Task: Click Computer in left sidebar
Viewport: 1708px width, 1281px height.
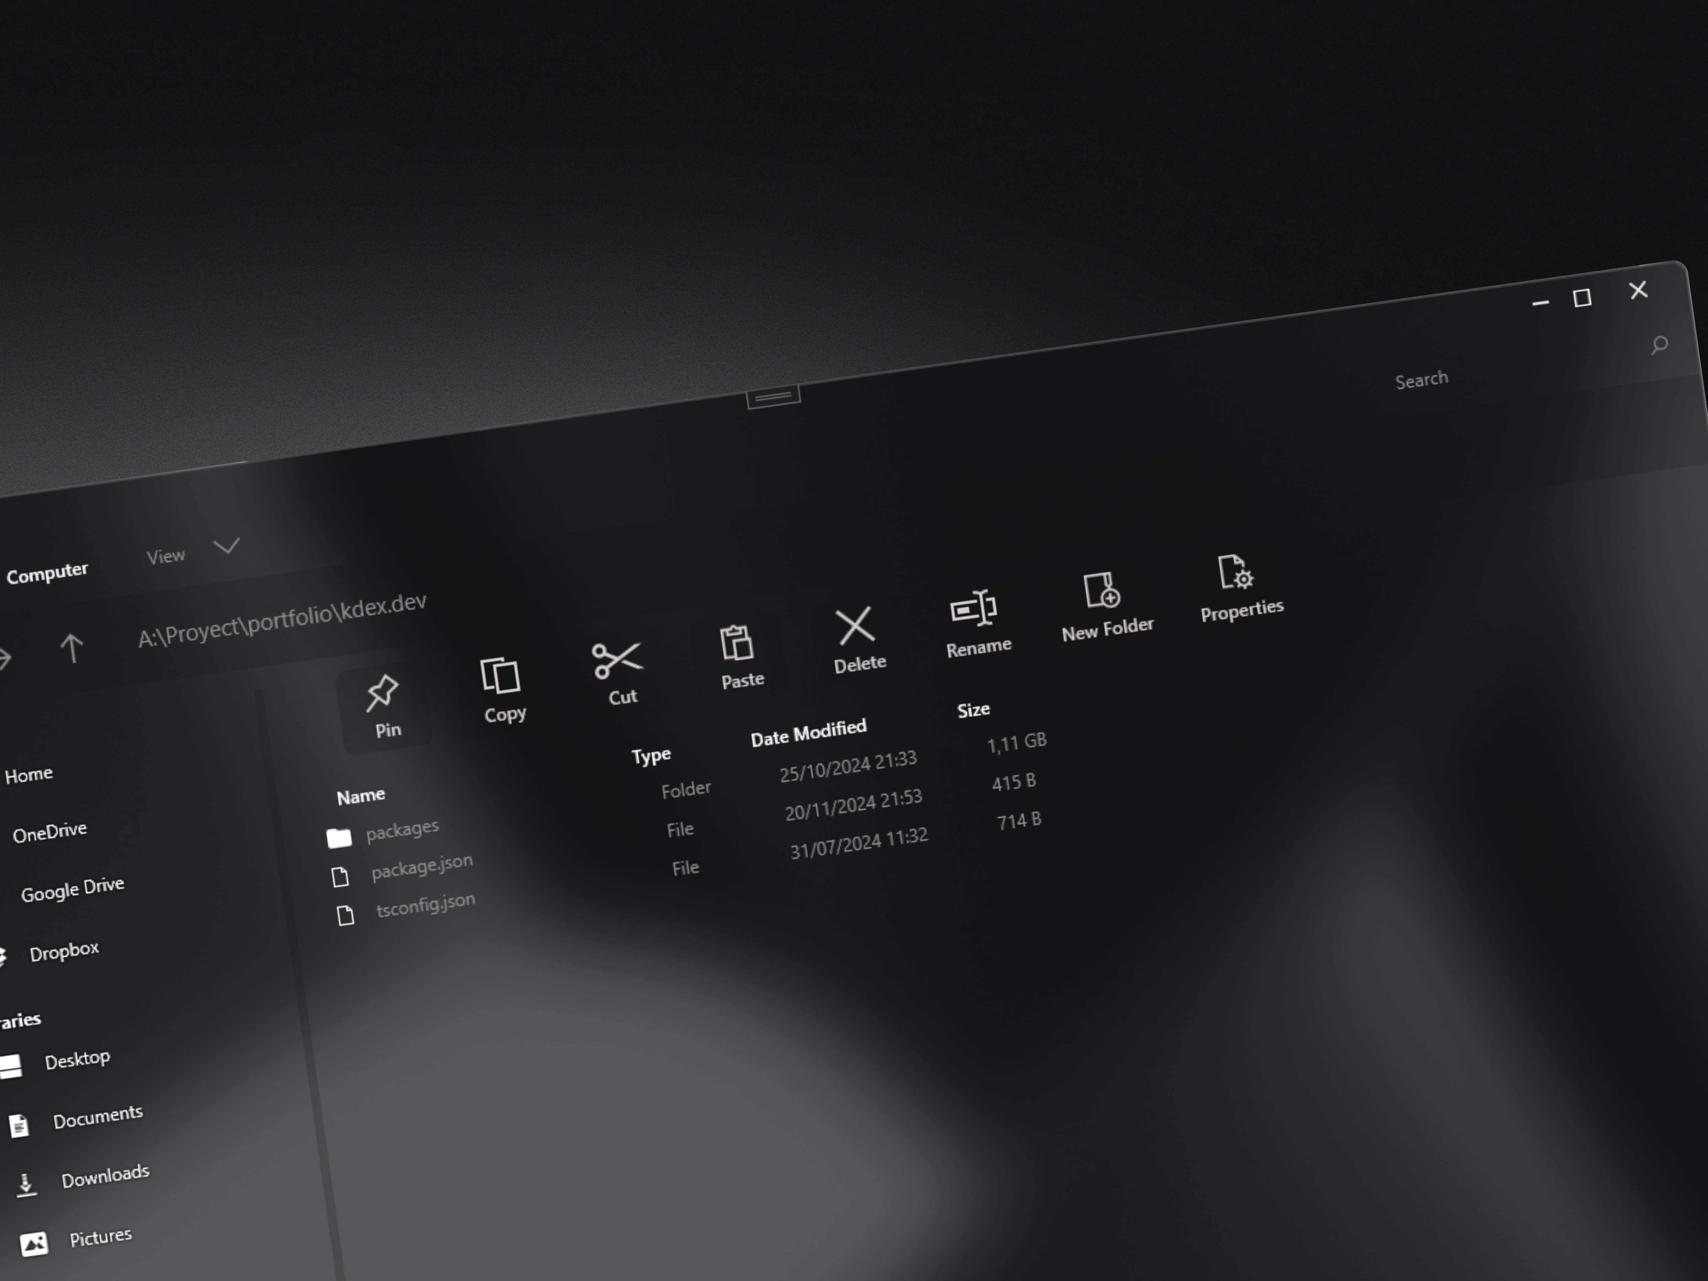Action: (47, 569)
